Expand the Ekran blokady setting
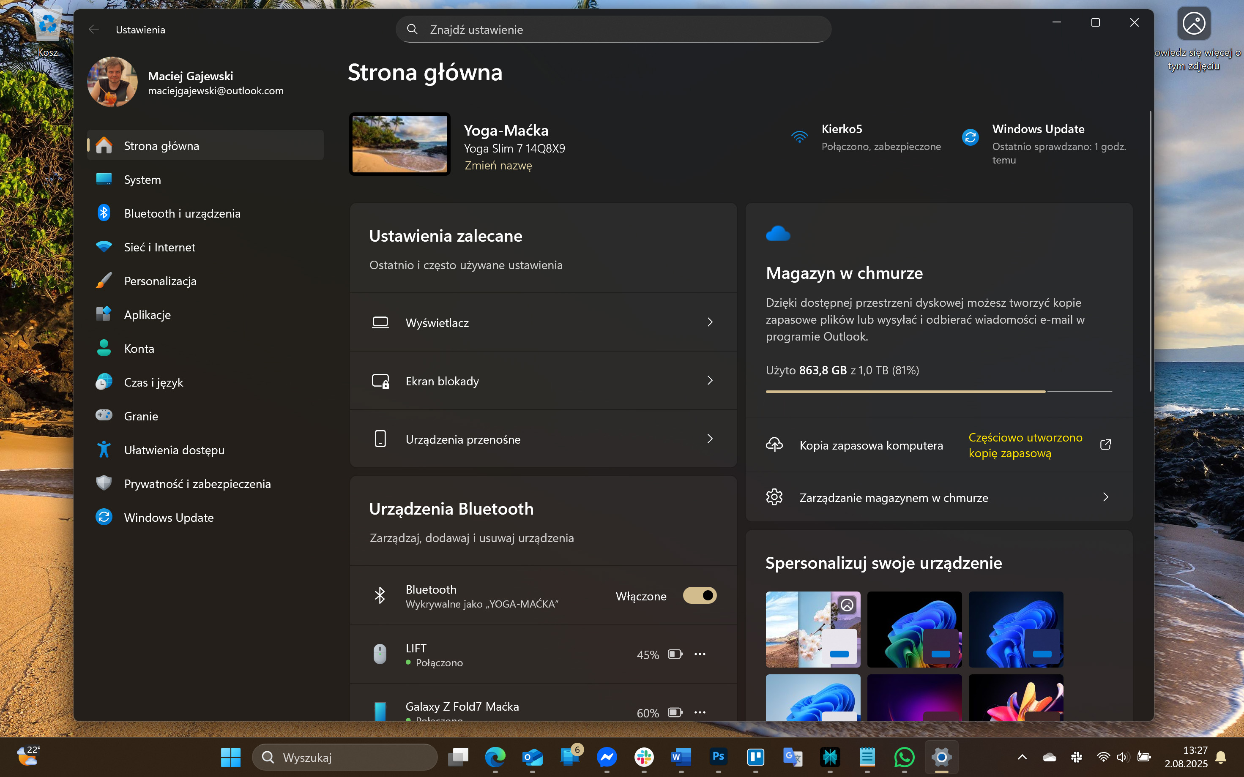This screenshot has width=1244, height=777. 543,381
